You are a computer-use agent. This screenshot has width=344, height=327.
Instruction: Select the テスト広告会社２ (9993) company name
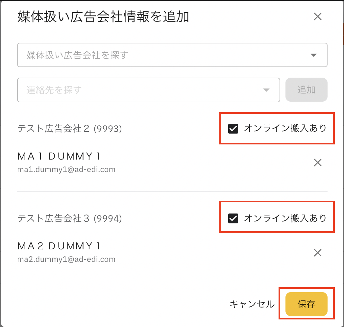point(69,129)
